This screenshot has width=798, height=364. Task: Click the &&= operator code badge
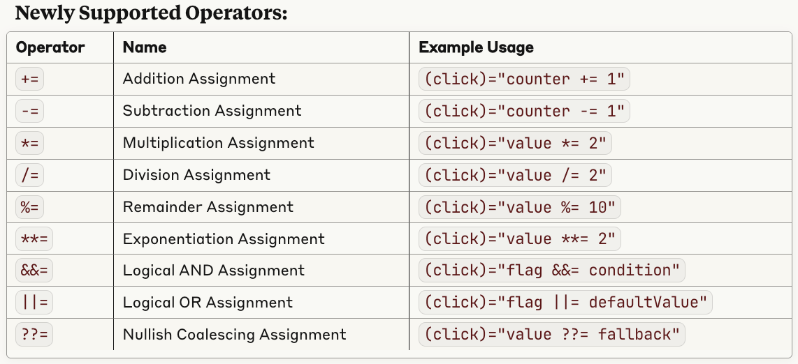34,271
